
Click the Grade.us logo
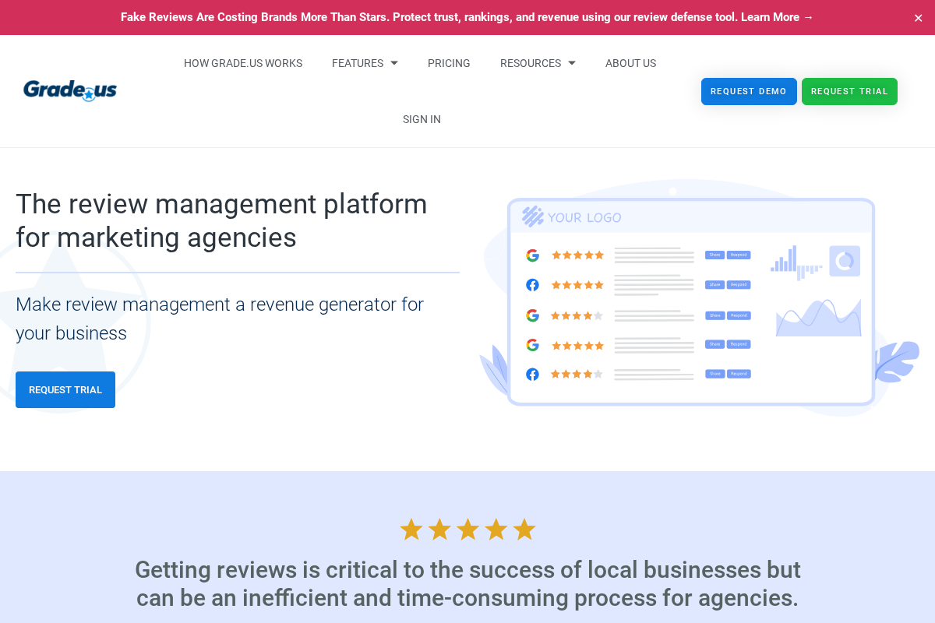coord(69,90)
